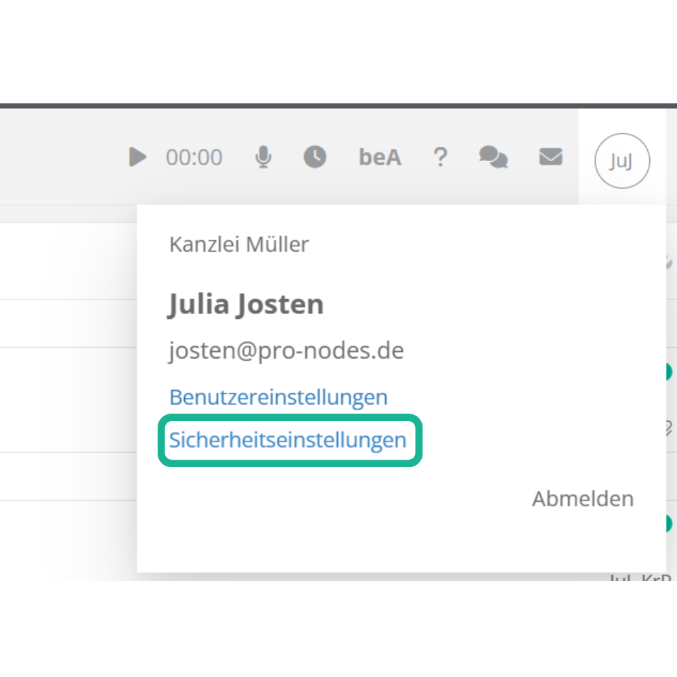
Task: Click the josten@pro-nodes.de email address
Action: tap(286, 351)
